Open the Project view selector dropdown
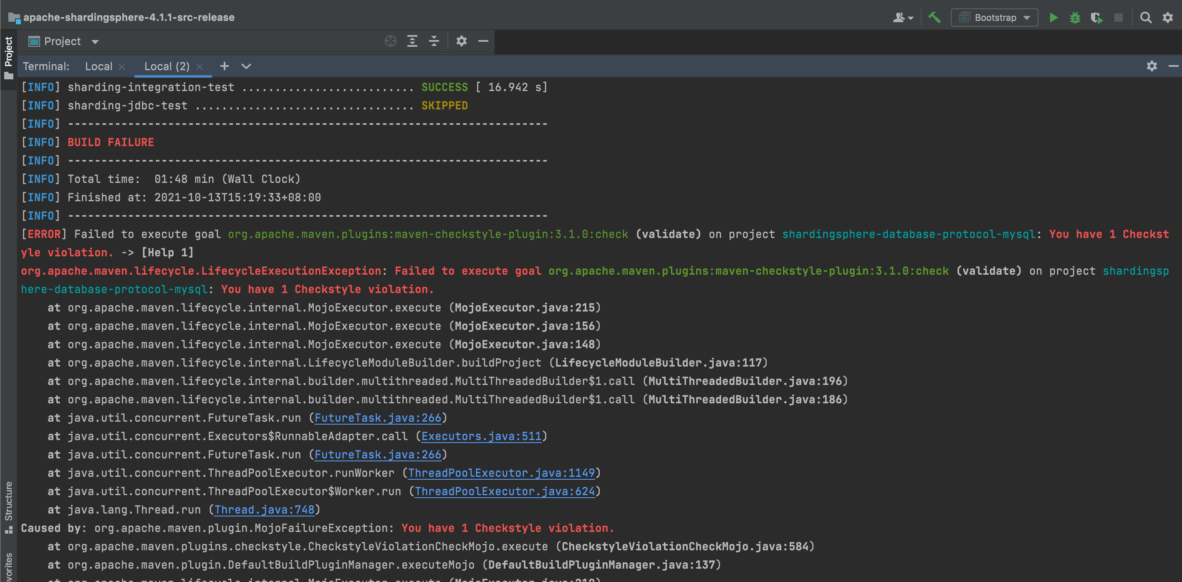This screenshot has height=582, width=1182. click(x=95, y=41)
